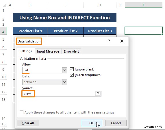
Task: Open the Data Validation help question mark
Action: (109, 41)
